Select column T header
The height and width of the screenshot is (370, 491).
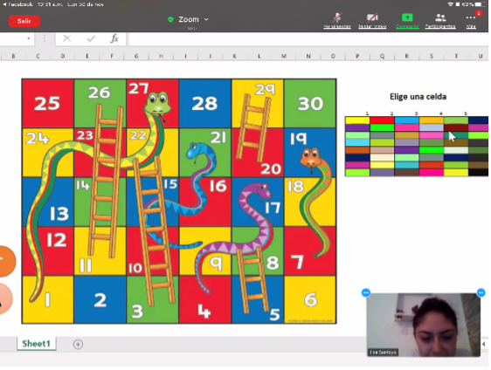point(456,56)
